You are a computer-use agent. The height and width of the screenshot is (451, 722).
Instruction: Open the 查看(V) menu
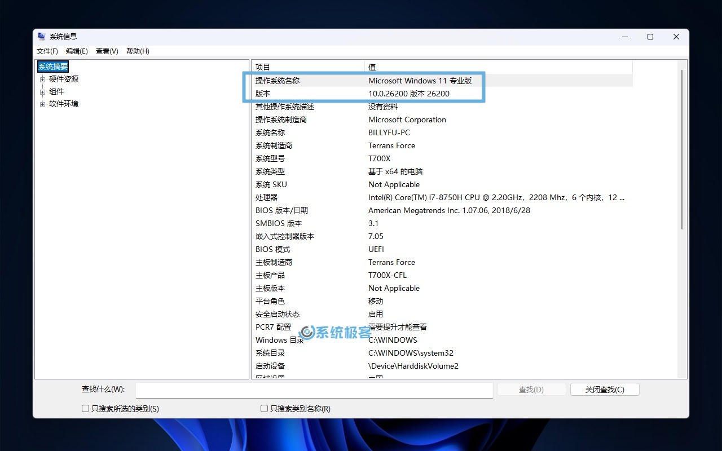(106, 51)
